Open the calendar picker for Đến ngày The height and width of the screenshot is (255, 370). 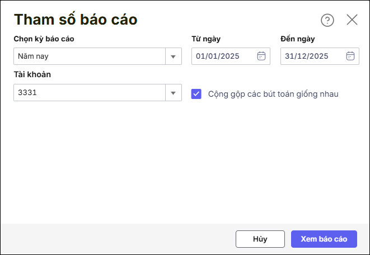click(x=350, y=56)
